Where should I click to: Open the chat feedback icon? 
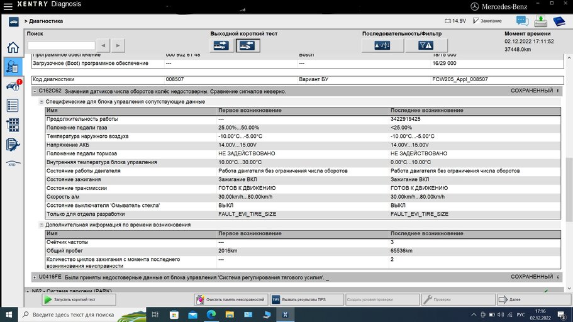522,21
